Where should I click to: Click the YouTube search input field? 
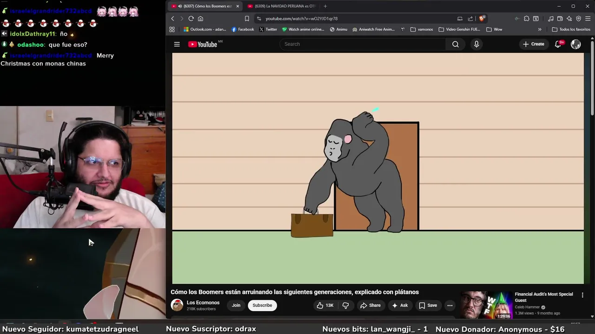tap(363, 44)
